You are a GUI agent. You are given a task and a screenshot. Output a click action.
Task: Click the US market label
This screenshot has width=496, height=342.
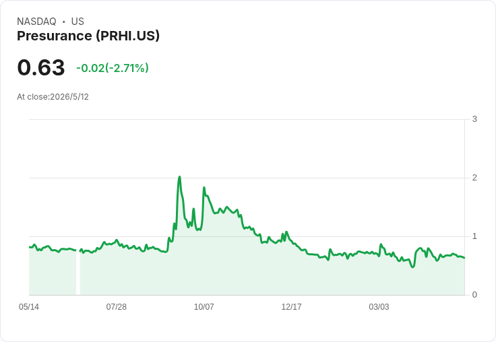coord(77,22)
